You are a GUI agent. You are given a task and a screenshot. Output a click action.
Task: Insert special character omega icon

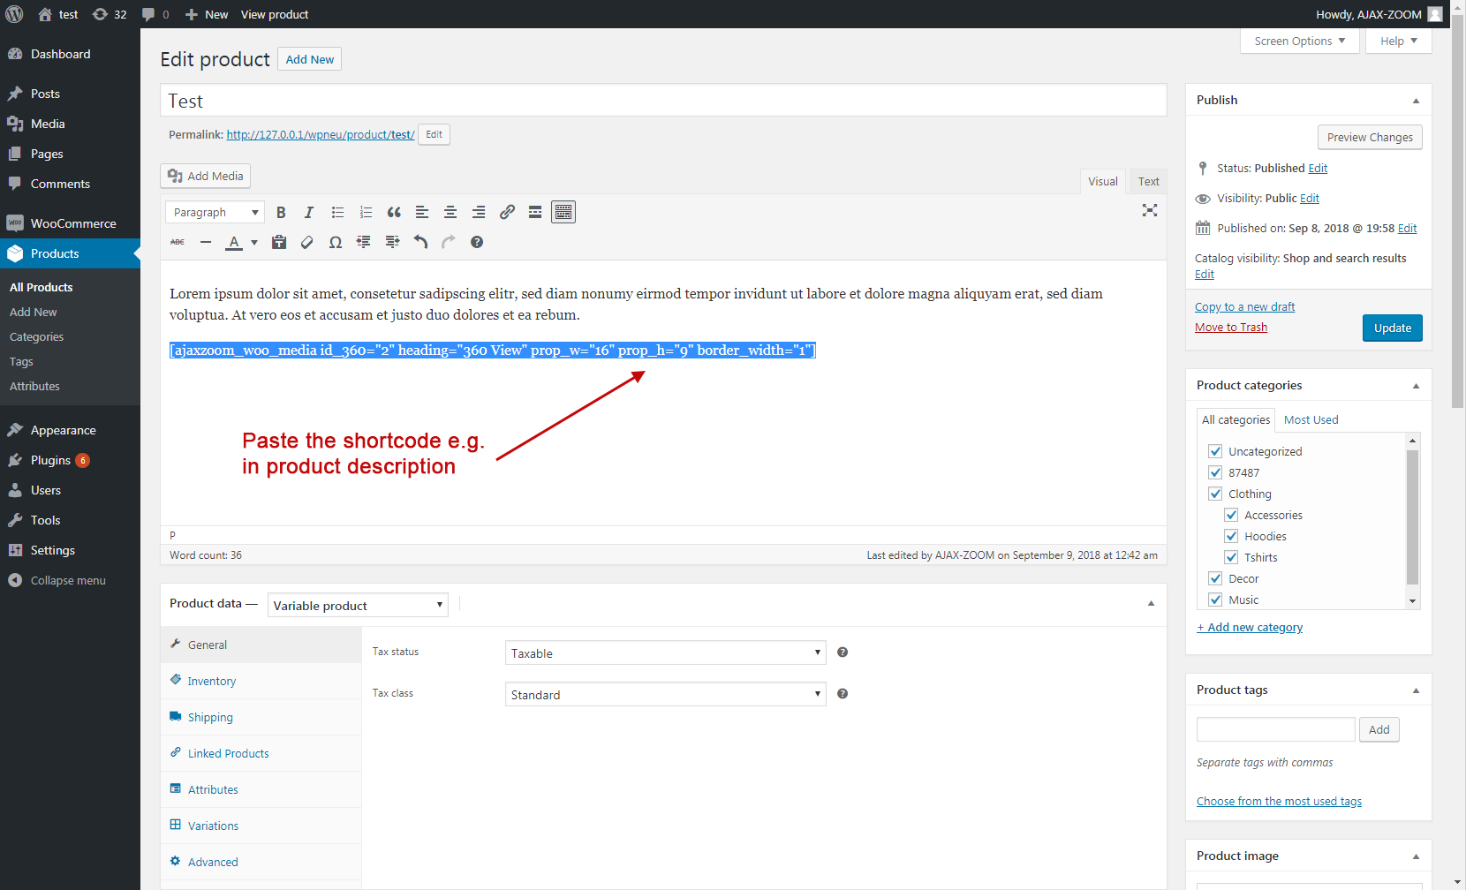(x=336, y=242)
